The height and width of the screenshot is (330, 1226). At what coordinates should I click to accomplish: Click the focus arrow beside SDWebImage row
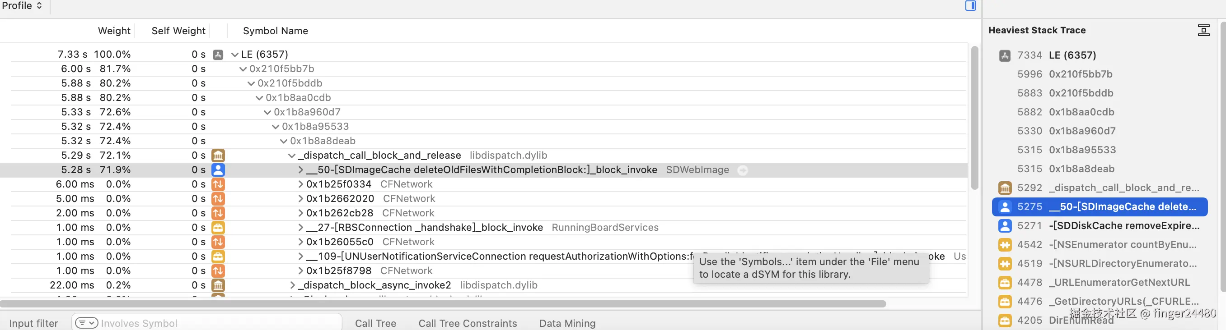[x=743, y=170]
